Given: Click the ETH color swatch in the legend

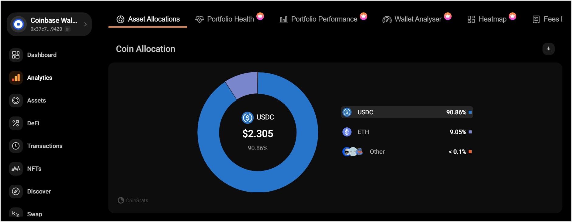Looking at the screenshot, I should pos(470,132).
